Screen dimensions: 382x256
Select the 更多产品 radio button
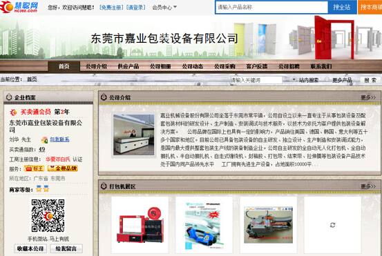327,79
